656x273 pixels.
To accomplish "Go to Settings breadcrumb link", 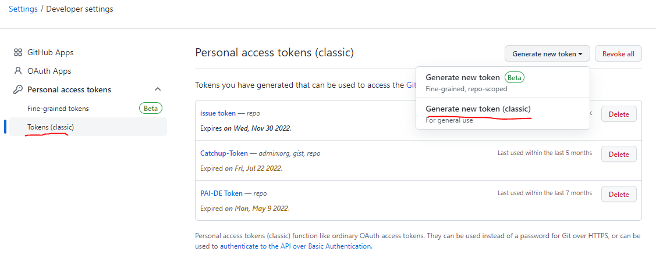I will pos(23,9).
